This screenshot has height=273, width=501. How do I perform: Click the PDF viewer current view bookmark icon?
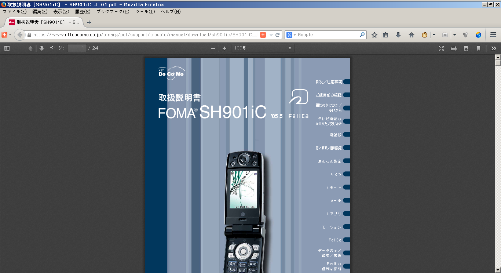click(x=479, y=48)
